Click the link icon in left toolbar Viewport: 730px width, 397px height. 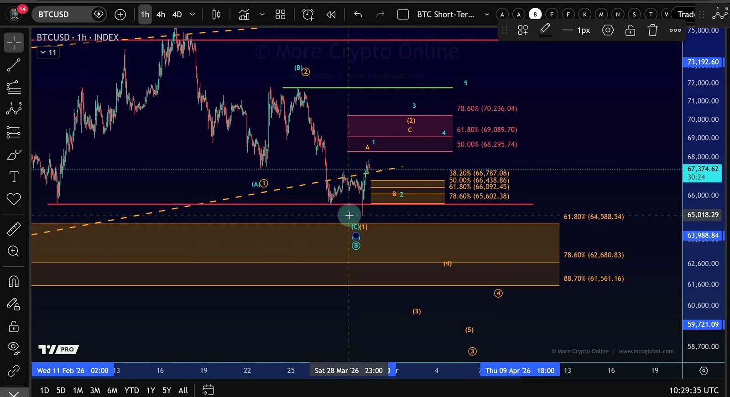click(14, 371)
